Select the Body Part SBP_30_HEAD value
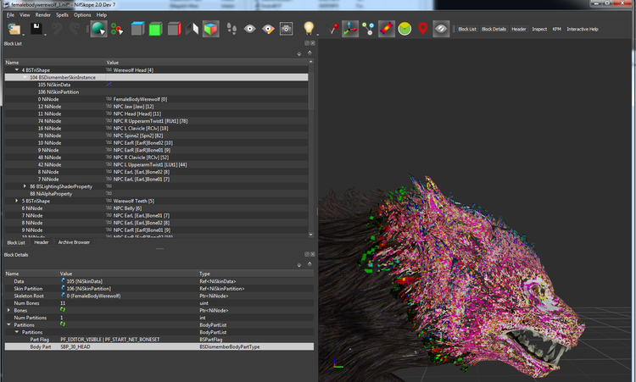Viewport: 636px width, 382px height. (75, 346)
